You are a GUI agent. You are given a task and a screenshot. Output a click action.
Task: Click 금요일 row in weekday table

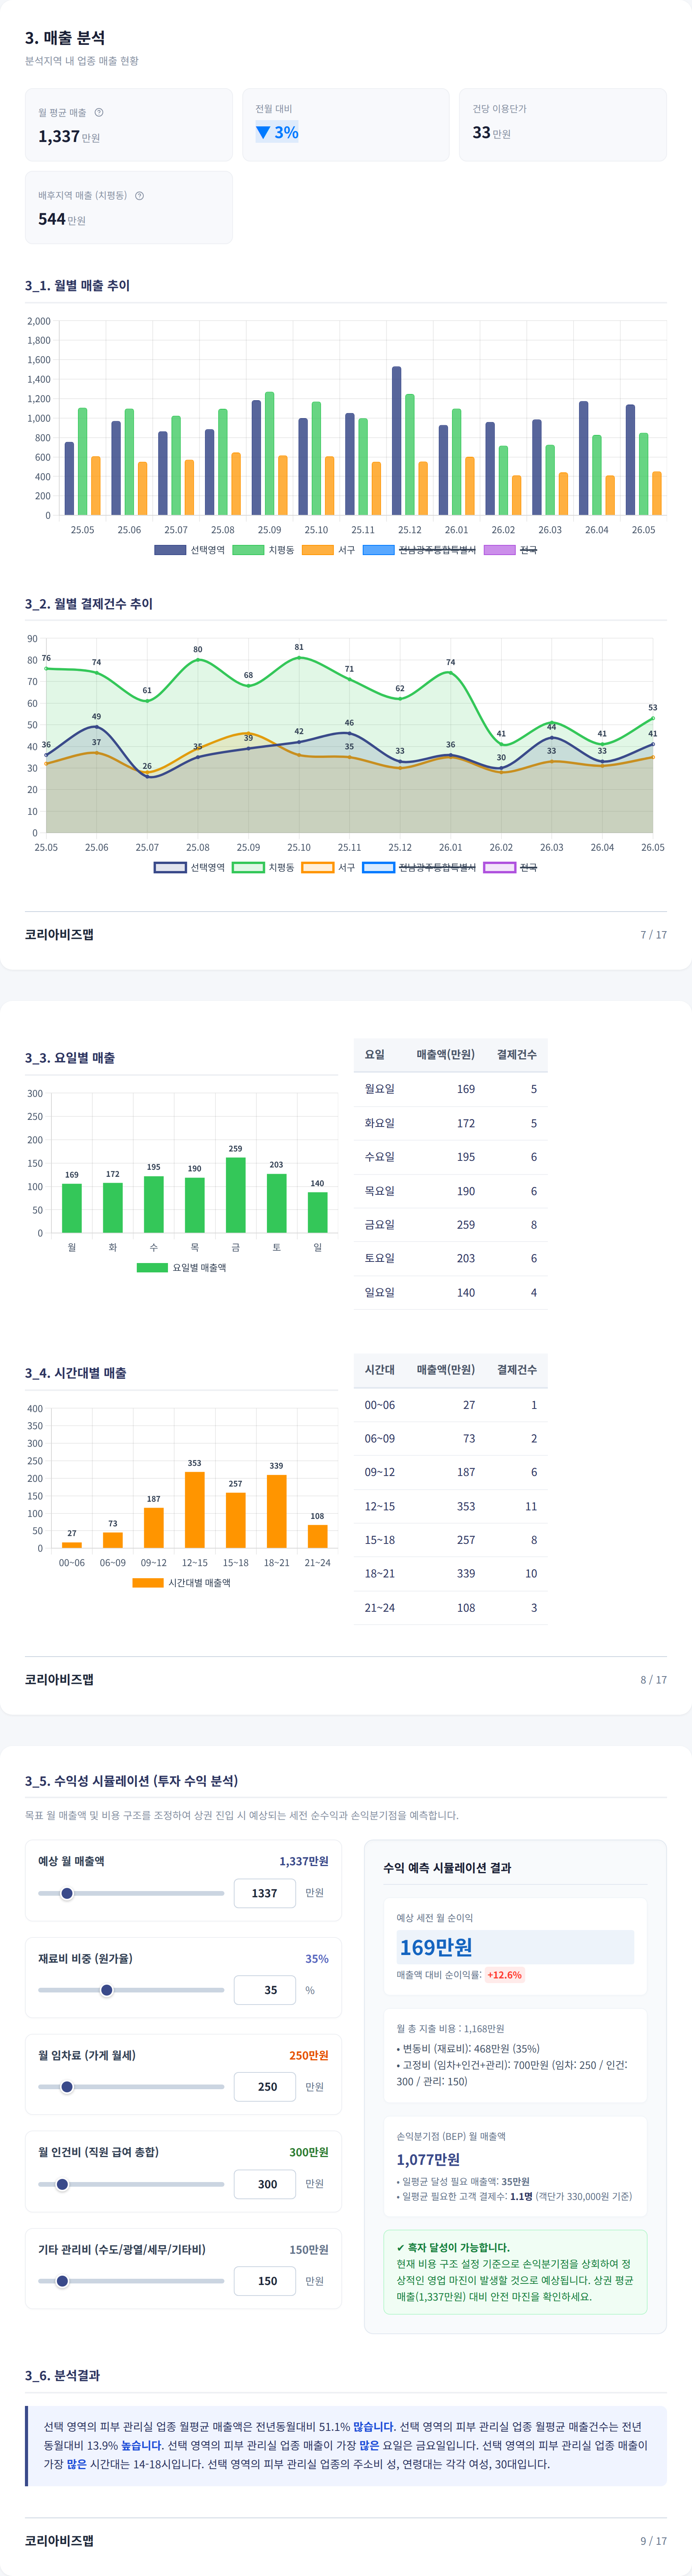click(450, 1224)
